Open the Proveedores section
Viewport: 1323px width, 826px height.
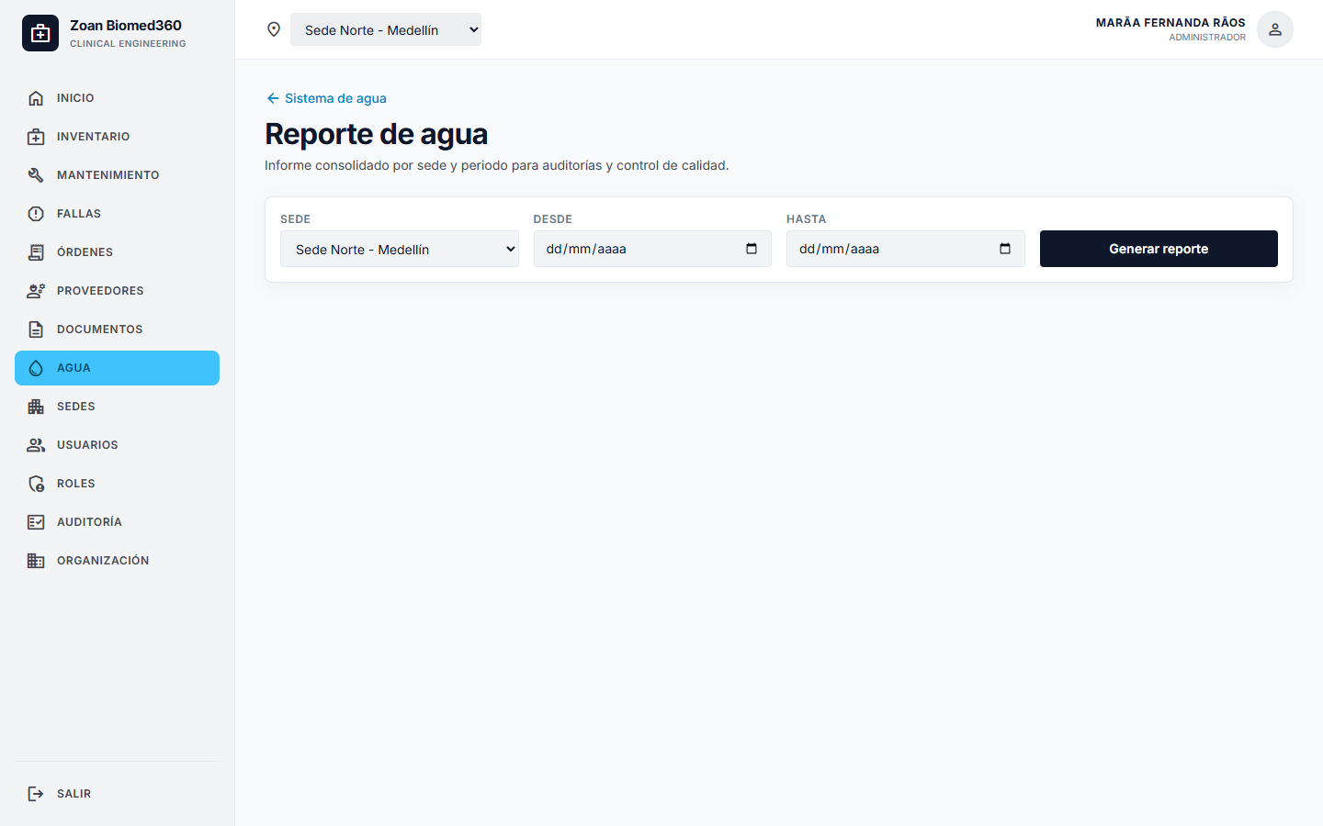117,291
